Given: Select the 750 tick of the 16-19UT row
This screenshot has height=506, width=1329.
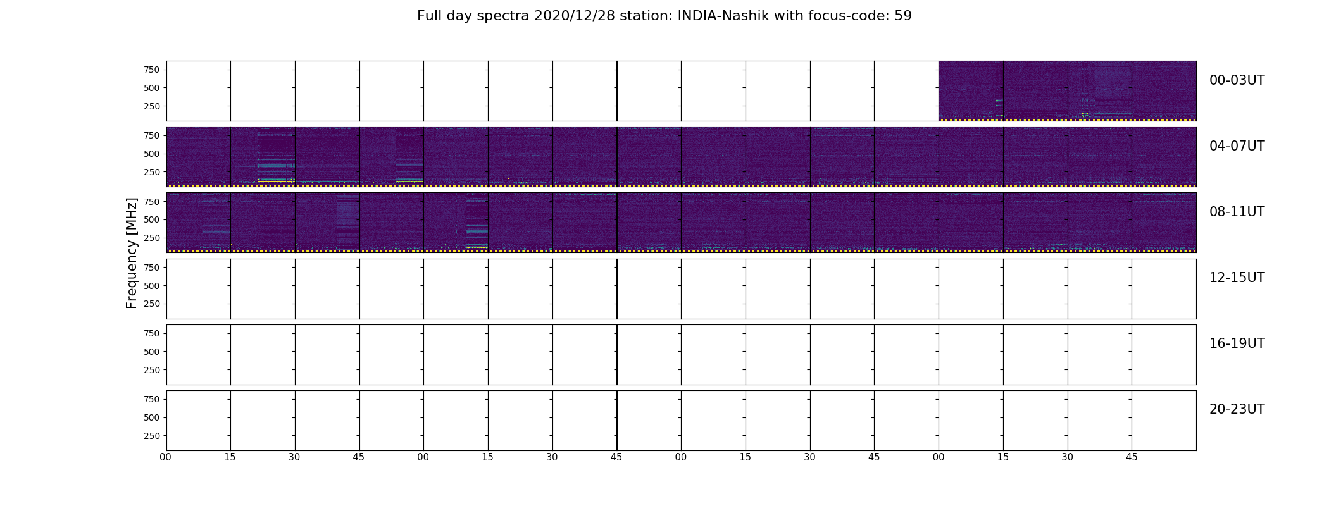Looking at the screenshot, I should click(152, 333).
